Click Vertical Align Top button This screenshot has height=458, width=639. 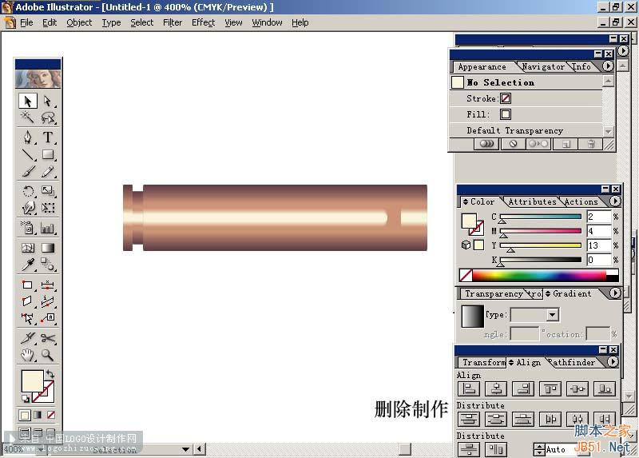pos(550,388)
